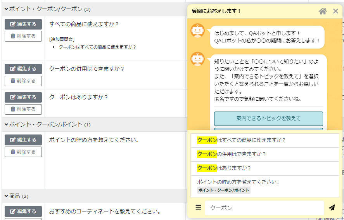This screenshot has width=344, height=220.
Task: Click the home icon in chat header
Action: click(322, 11)
